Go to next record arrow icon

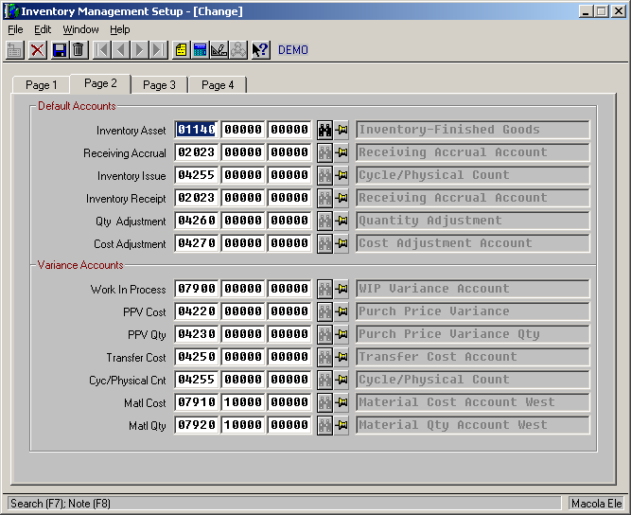[140, 50]
